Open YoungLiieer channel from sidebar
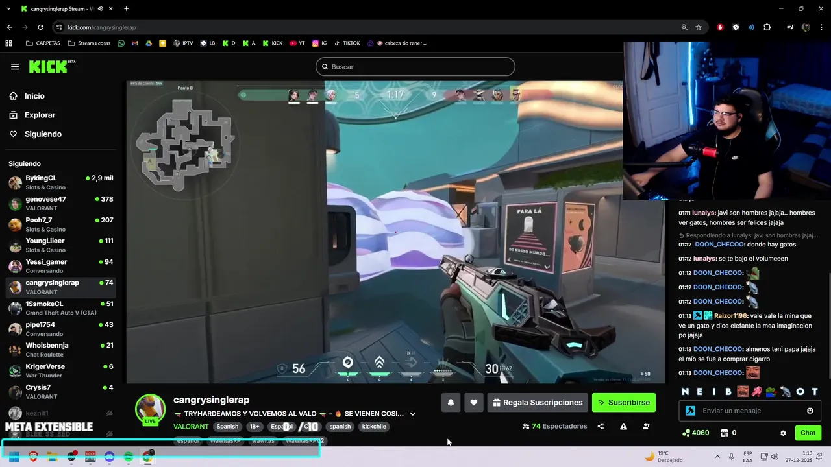 click(61, 245)
